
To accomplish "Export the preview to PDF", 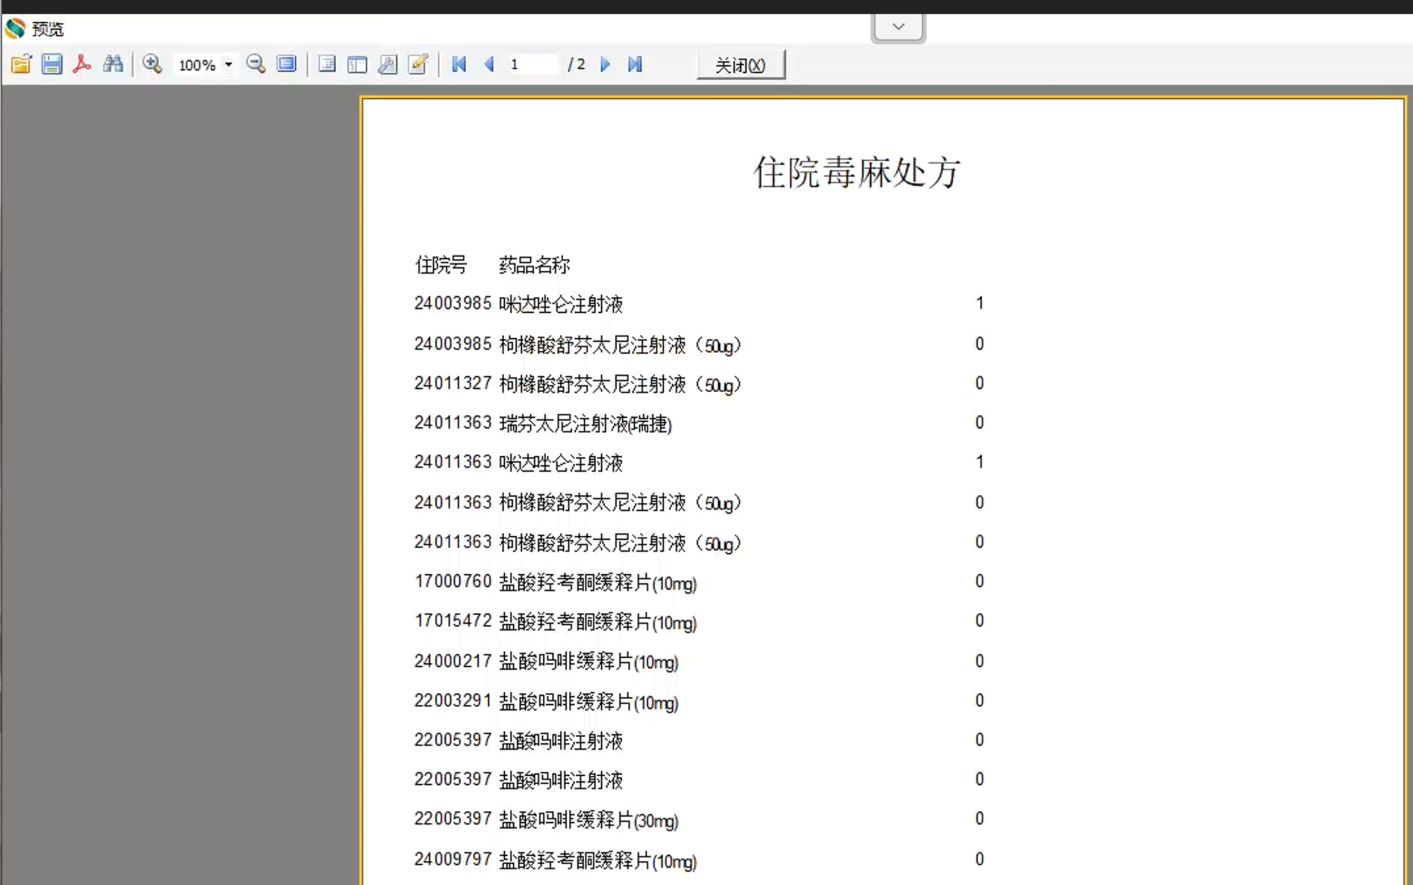I will pyautogui.click(x=82, y=65).
